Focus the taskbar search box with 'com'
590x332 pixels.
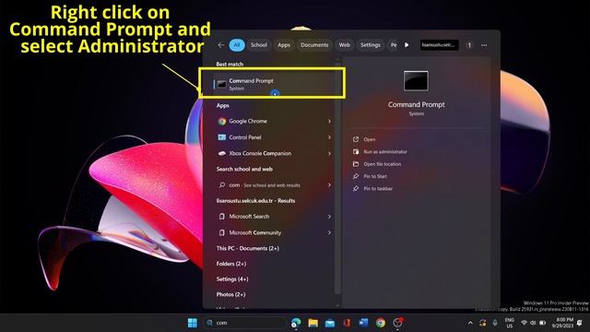pos(244,323)
